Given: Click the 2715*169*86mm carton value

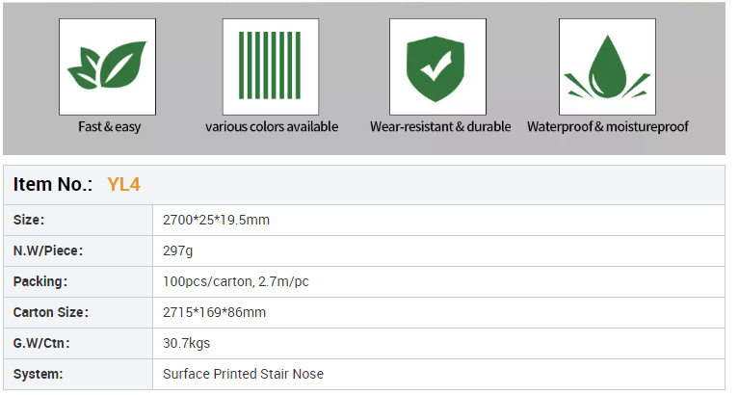Looking at the screenshot, I should tap(215, 312).
